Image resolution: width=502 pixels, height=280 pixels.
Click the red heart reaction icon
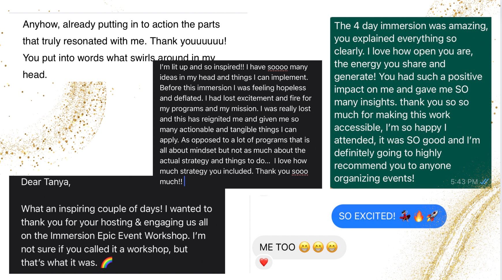pos(264,262)
